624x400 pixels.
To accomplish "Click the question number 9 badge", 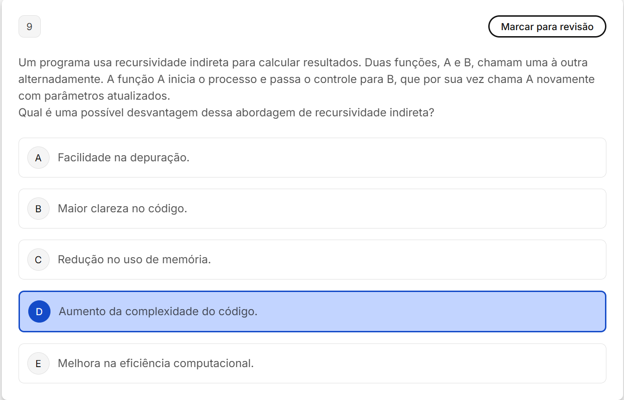I will coord(30,26).
